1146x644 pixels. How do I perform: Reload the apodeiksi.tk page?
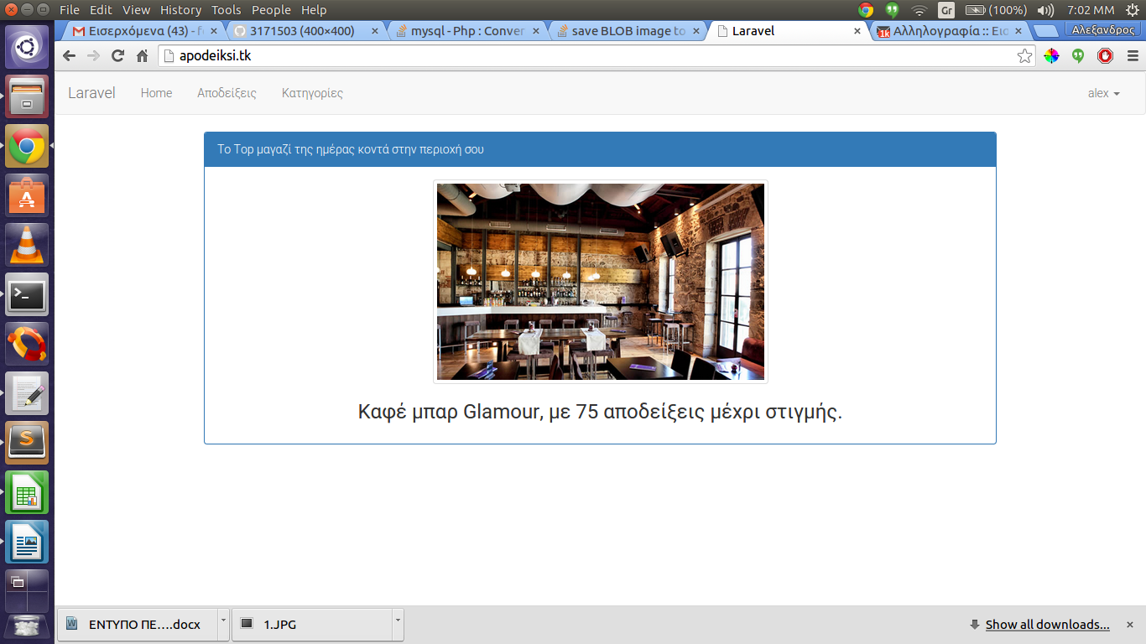117,56
